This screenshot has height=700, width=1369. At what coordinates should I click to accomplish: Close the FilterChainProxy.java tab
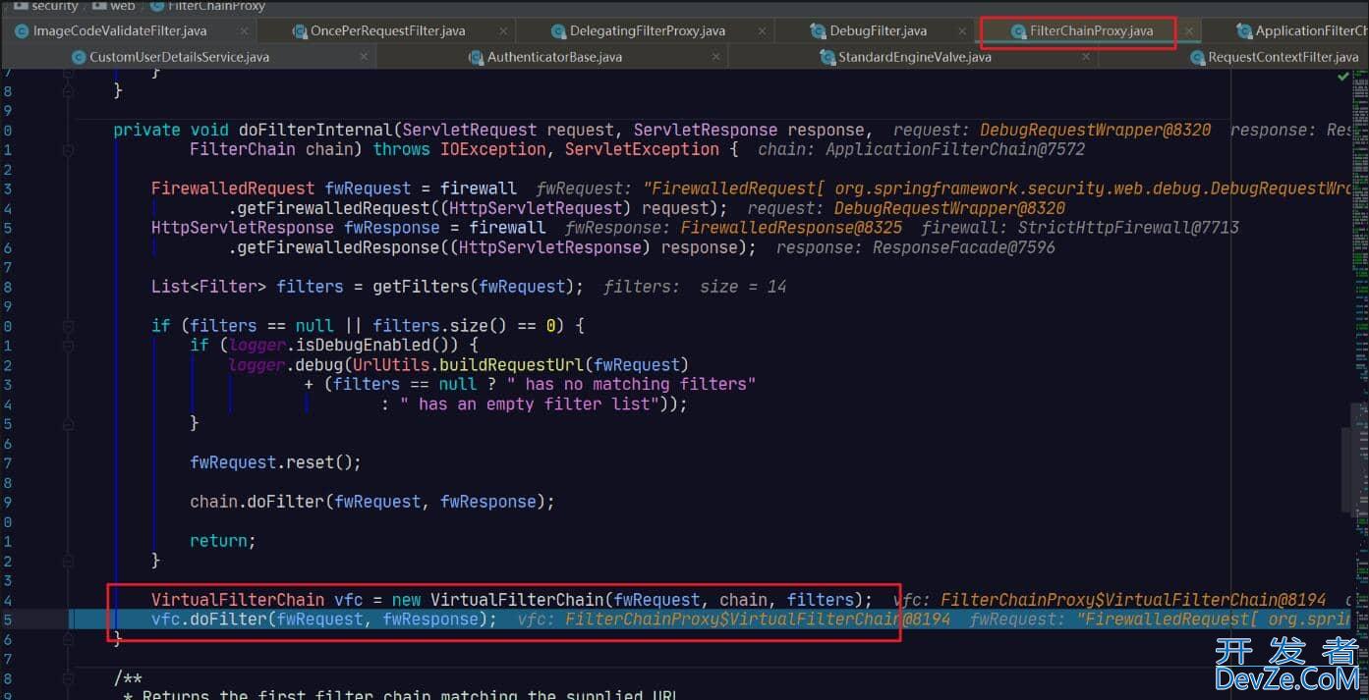point(1188,31)
